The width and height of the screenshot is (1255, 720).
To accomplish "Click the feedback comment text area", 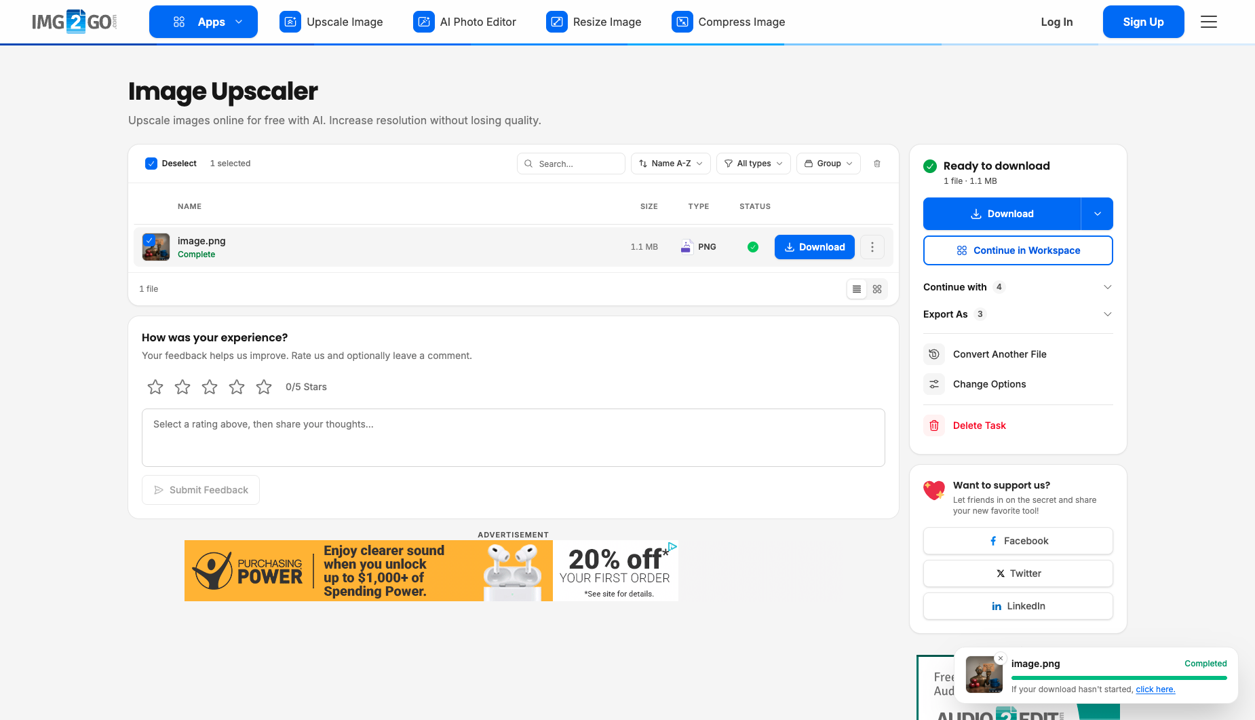I will point(514,438).
